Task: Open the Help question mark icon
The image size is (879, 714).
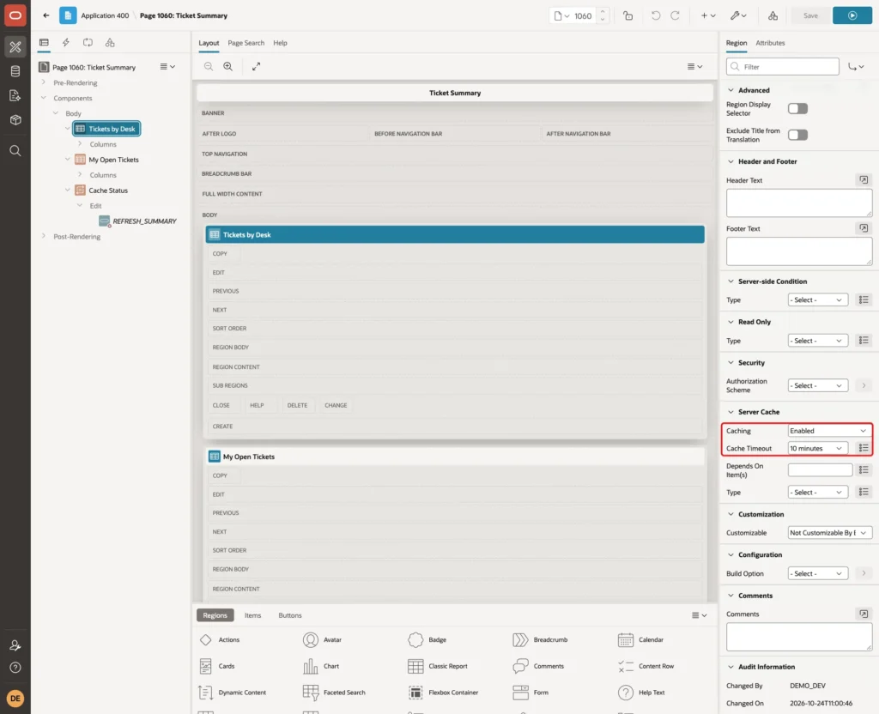Action: pos(15,668)
